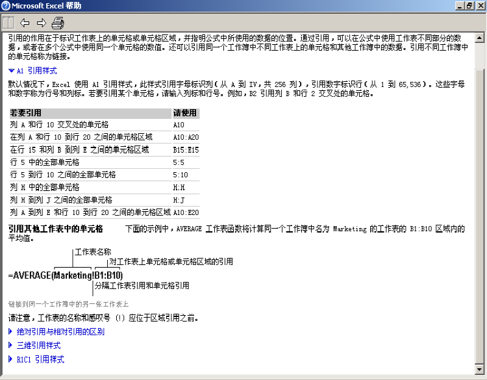Collapse the A1 引用样式 section triangle
This screenshot has height=380, width=487.
(x=12, y=71)
